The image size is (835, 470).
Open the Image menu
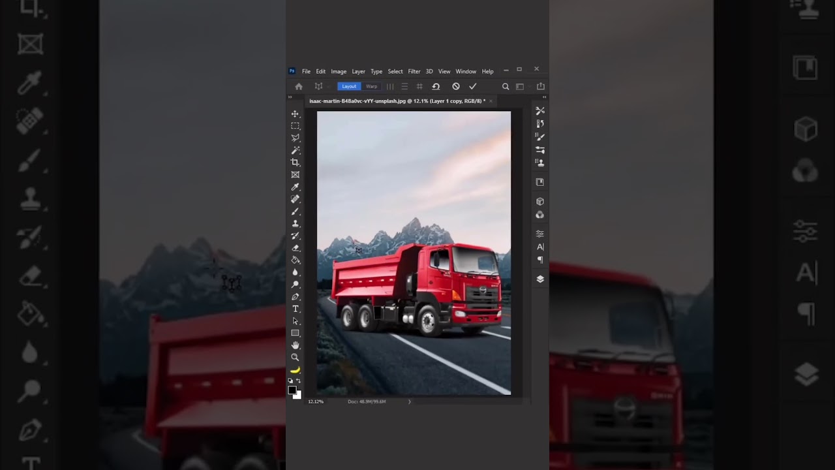click(x=339, y=71)
